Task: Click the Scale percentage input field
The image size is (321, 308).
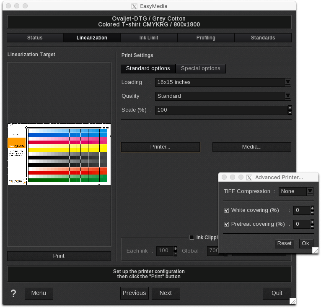Action: coord(221,110)
